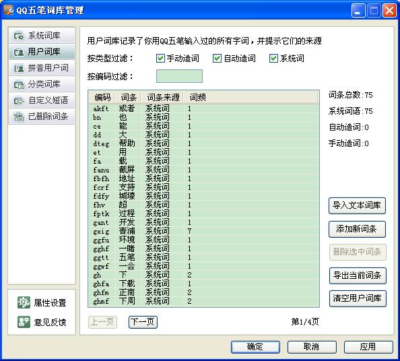Show the 已删除词条 tab label
Viewport: 400px width, 361px height.
48,117
